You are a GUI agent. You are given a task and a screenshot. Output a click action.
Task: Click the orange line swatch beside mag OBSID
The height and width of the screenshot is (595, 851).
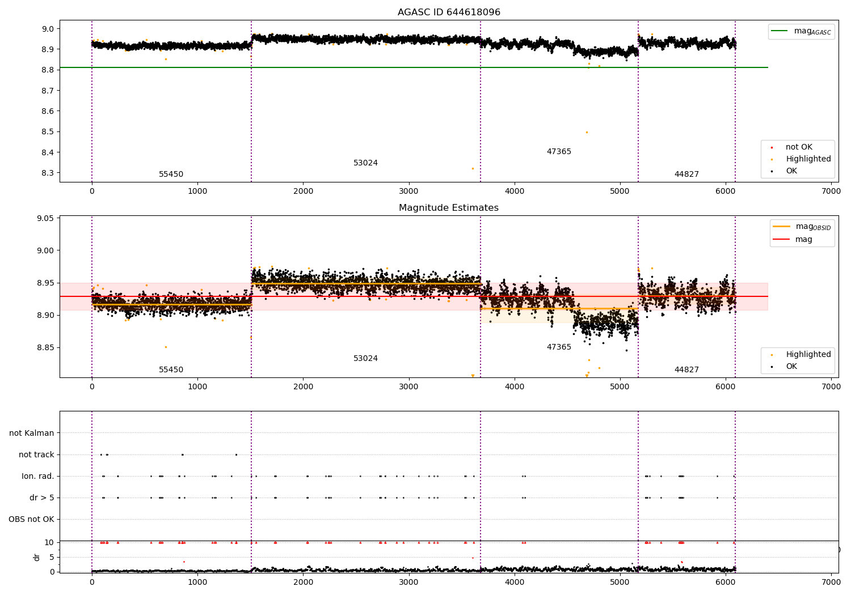[x=781, y=227]
